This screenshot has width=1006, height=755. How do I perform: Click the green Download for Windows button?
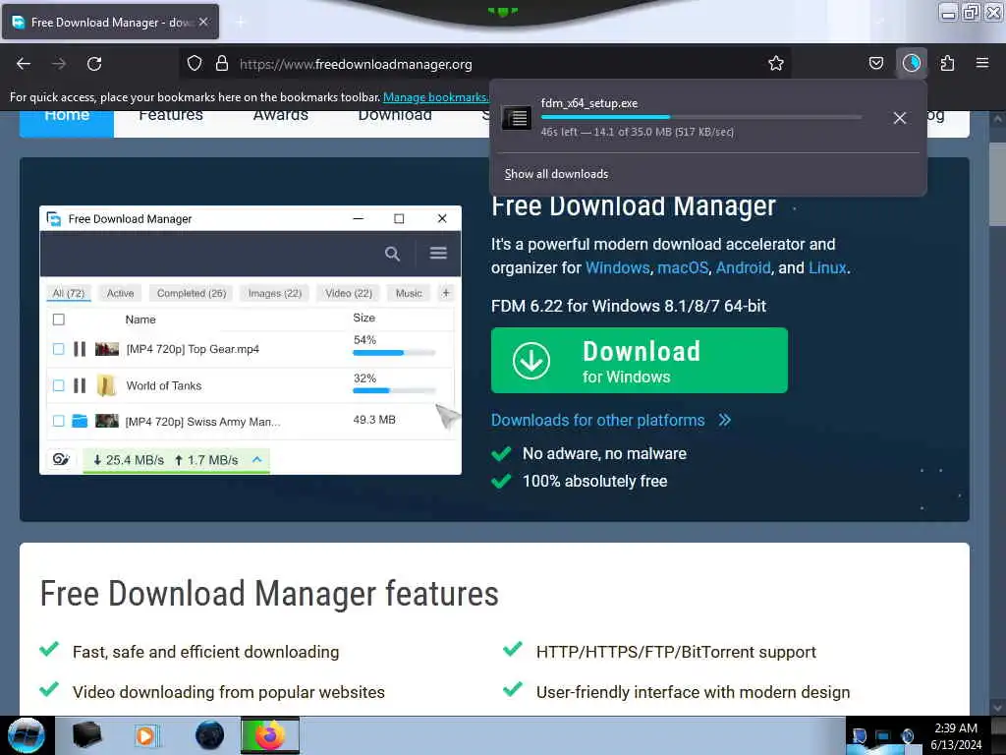click(639, 360)
